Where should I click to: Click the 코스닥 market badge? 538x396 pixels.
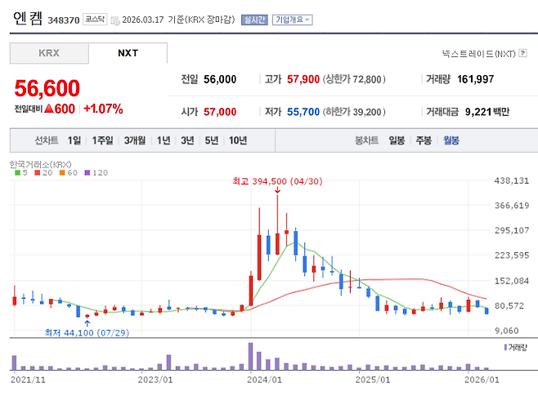[x=96, y=19]
